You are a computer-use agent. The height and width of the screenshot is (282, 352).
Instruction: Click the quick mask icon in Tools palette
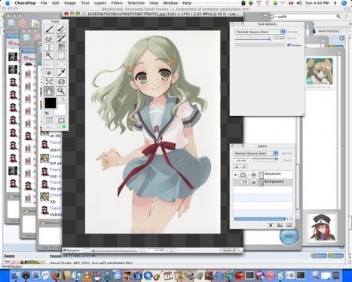click(61, 121)
